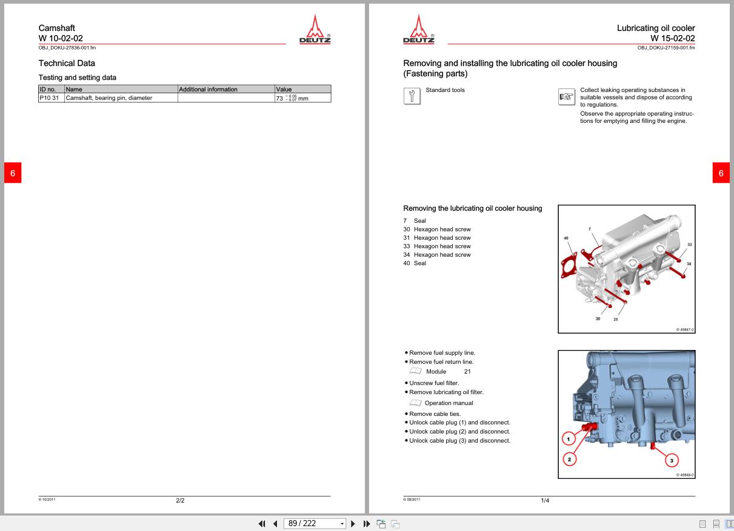The height and width of the screenshot is (531, 734).
Task: Click parts list entry '34 Hexagon head screw'
Action: (x=437, y=255)
